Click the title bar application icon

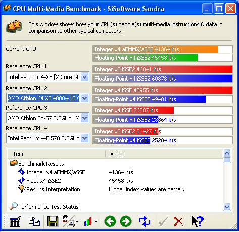pos(7,8)
